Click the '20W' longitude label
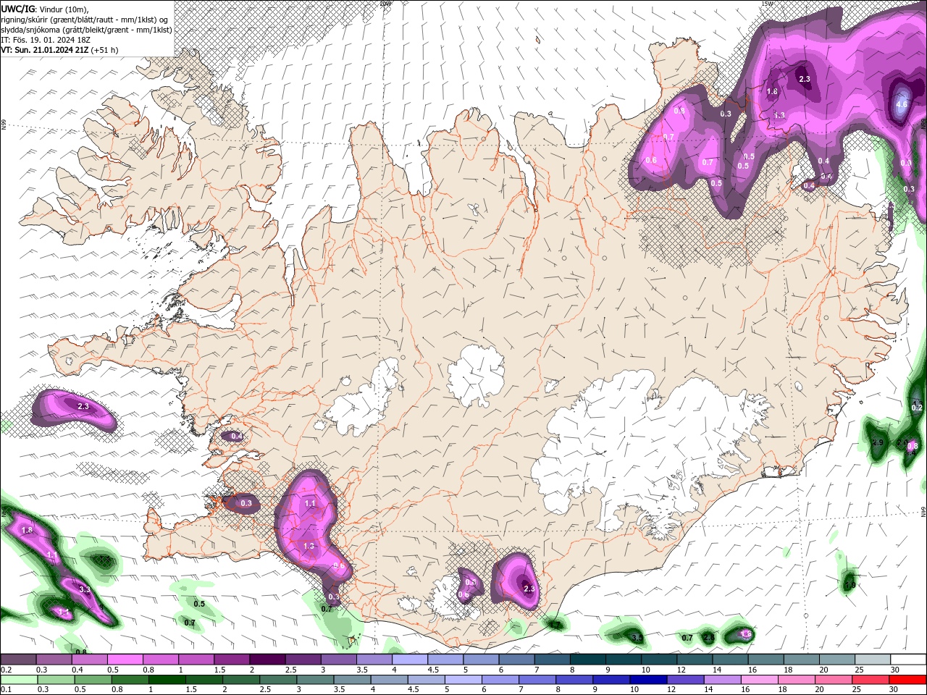The height and width of the screenshot is (695, 927). (x=385, y=4)
